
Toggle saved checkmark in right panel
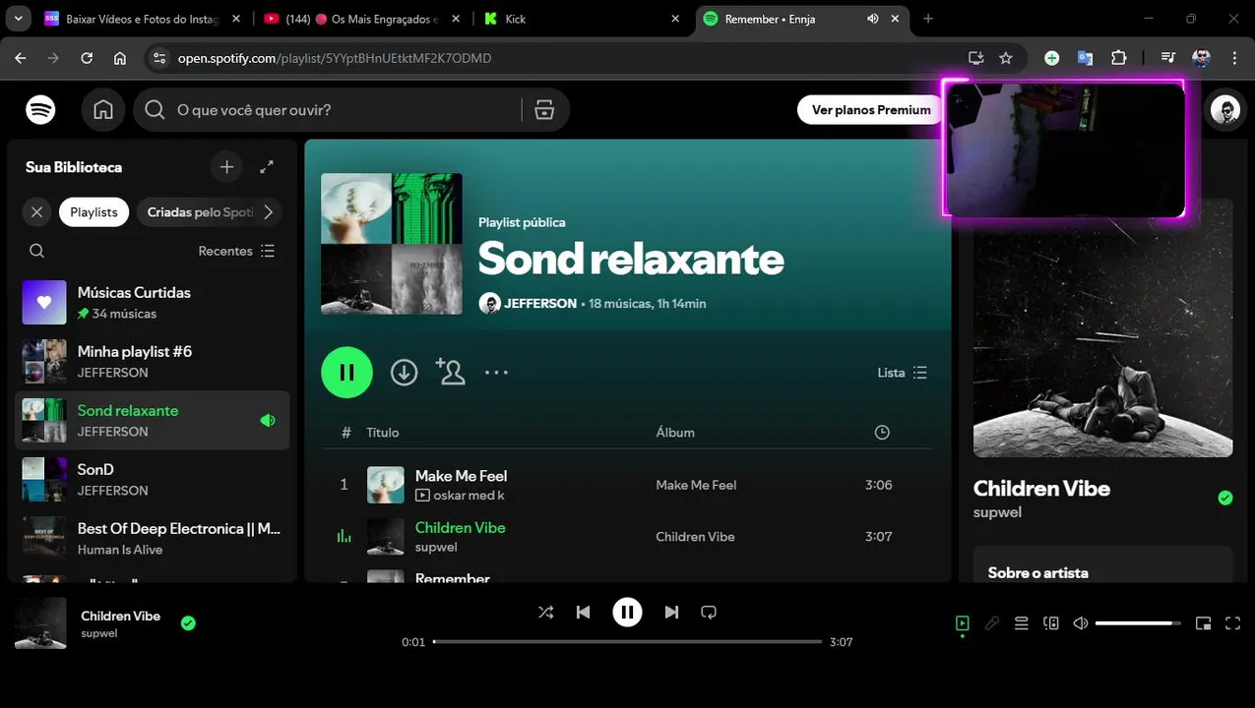pos(1225,499)
